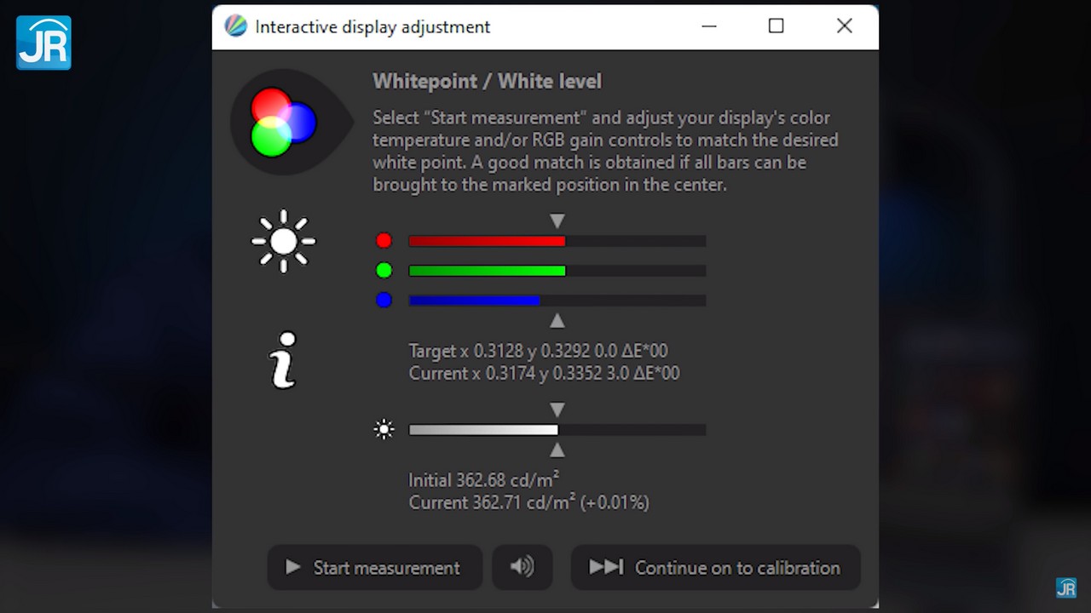
Task: Click Continue on to calibration
Action: (x=715, y=567)
